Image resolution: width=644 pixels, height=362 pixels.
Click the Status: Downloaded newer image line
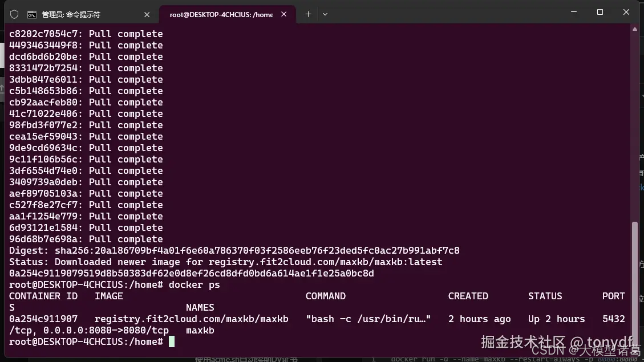pos(225,262)
